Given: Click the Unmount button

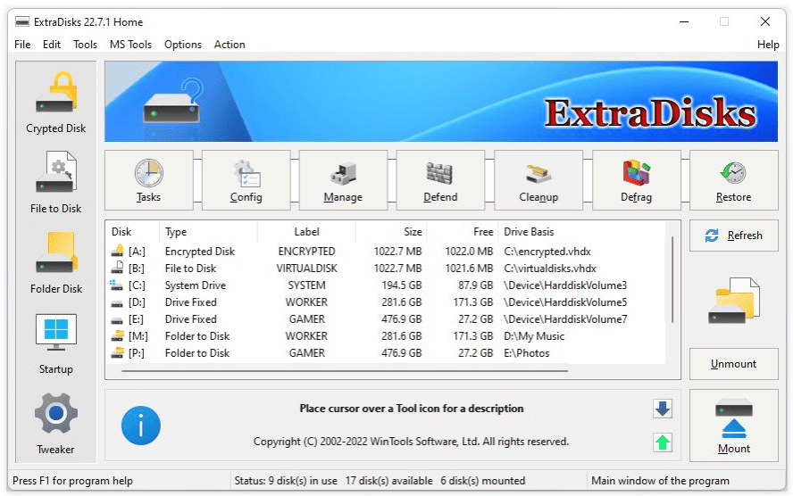Looking at the screenshot, I should click(x=734, y=364).
